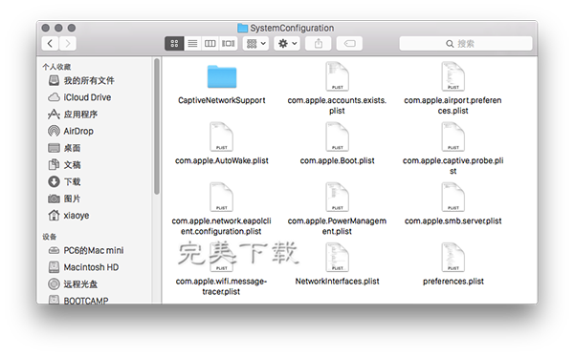574x356 pixels.
Task: Select NetworkInterfaces.plist file icon
Action: 337,257
